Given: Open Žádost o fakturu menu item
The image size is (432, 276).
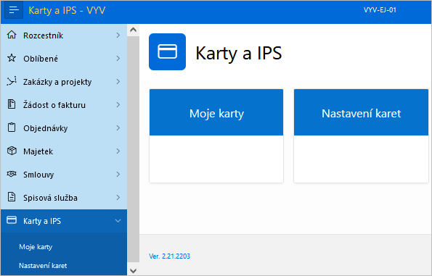Looking at the screenshot, I should coord(64,105).
